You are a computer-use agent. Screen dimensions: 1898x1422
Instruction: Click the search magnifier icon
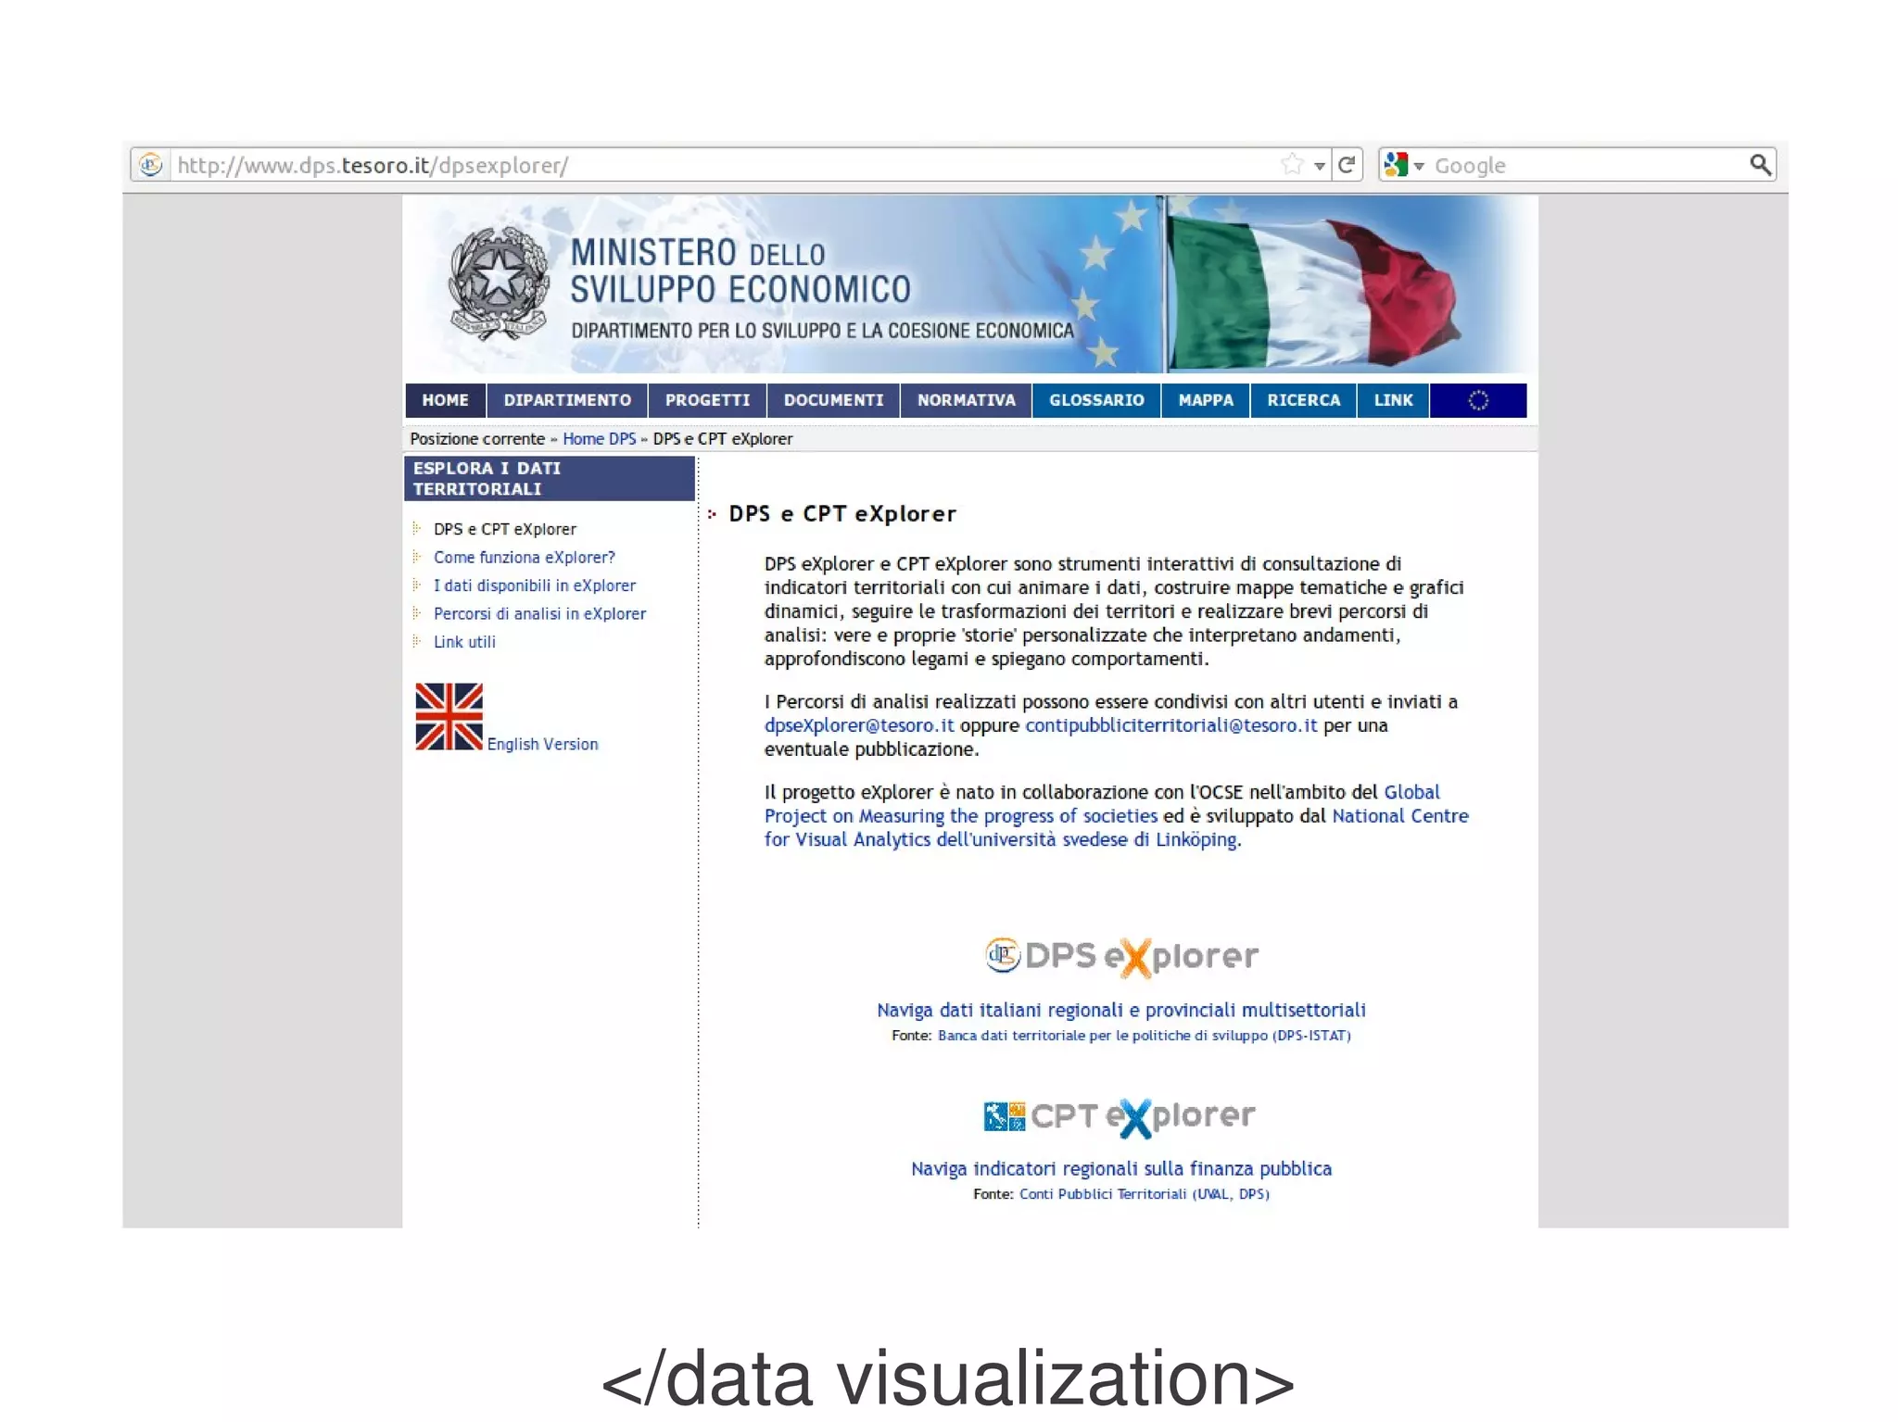[x=1759, y=165]
